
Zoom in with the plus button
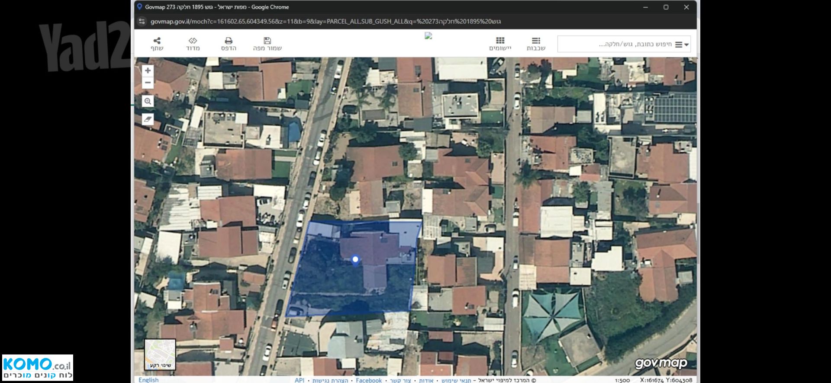[148, 70]
